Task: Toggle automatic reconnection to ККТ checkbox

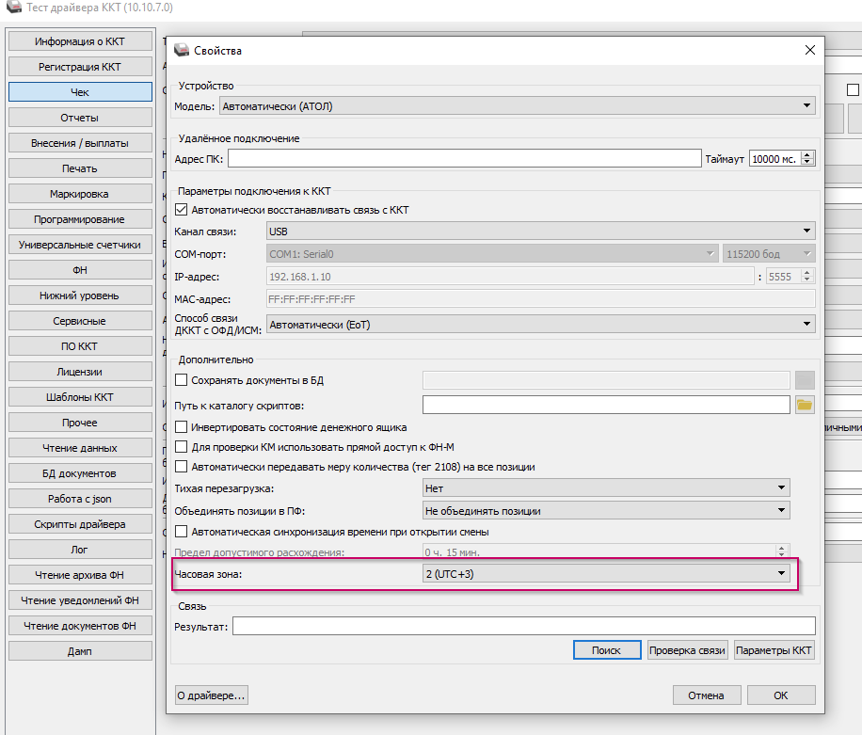Action: point(183,210)
